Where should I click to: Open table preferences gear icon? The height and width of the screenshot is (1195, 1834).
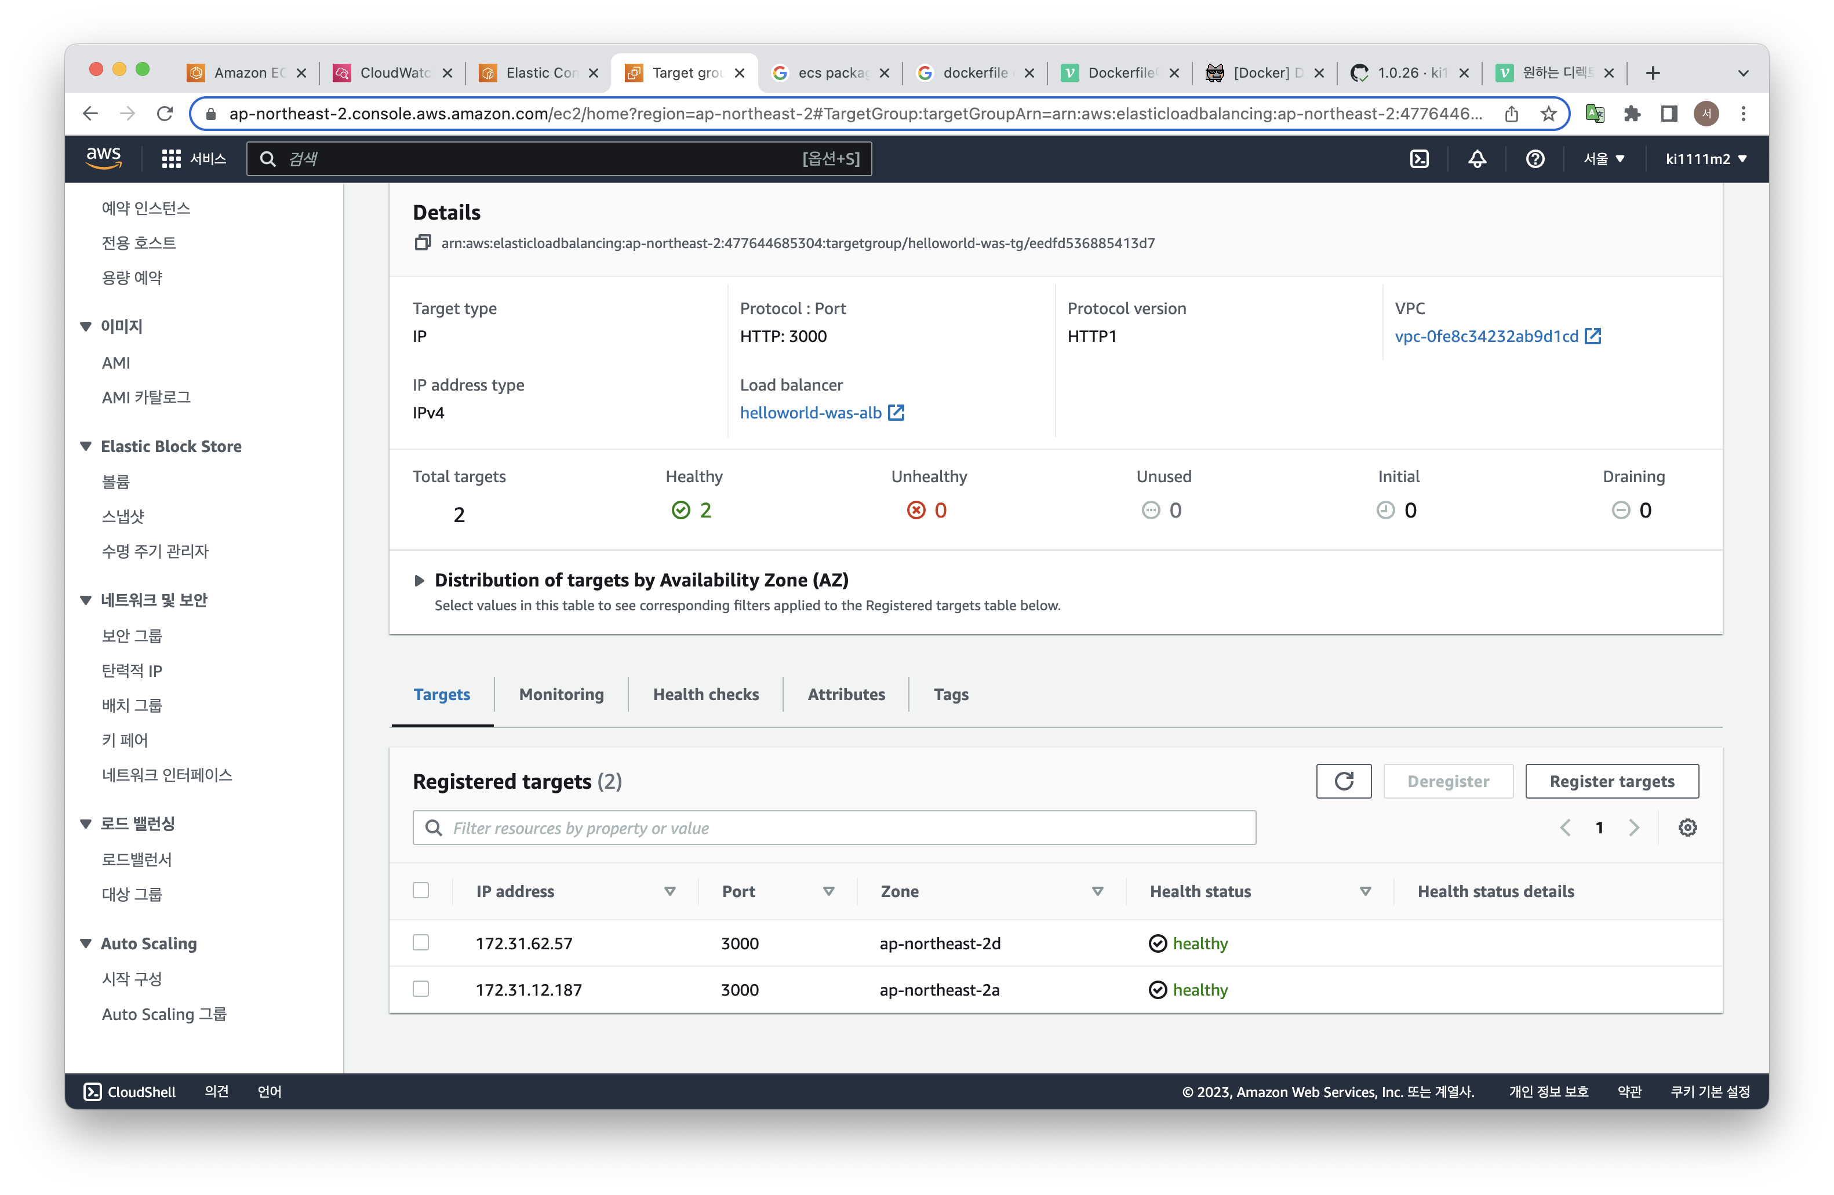(x=1687, y=828)
